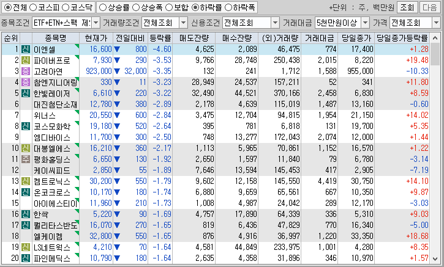Click the 증 badge icon for 고려아연
The height and width of the screenshot is (267, 444).
[x=26, y=71]
